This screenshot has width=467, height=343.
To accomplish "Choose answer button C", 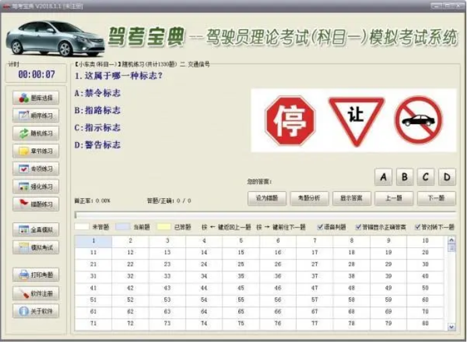I will click(x=425, y=177).
